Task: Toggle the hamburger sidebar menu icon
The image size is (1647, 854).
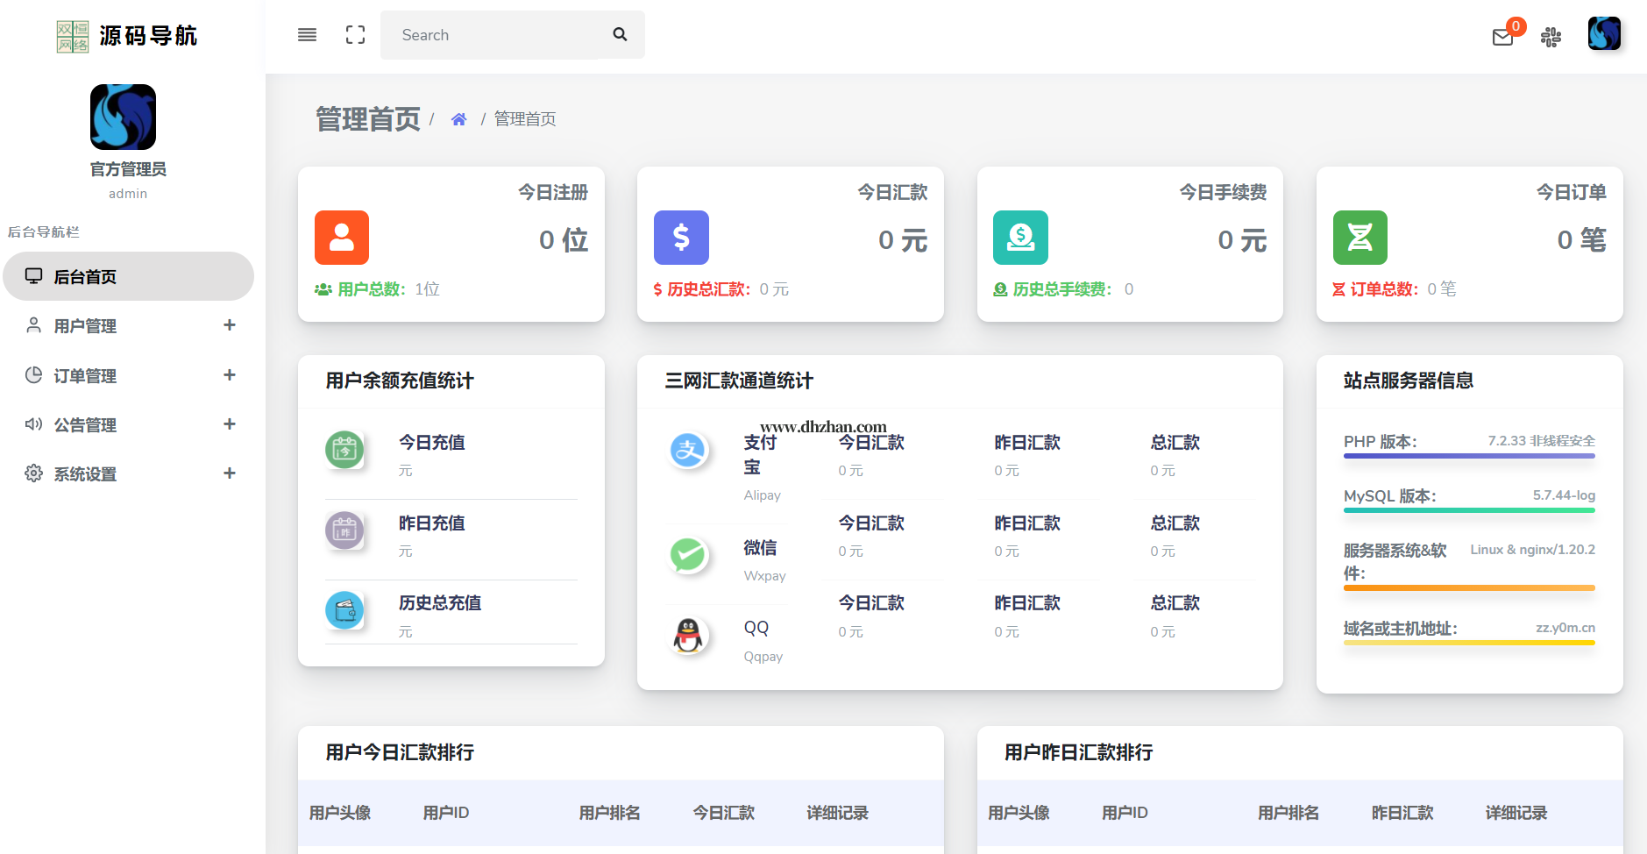Action: click(307, 35)
